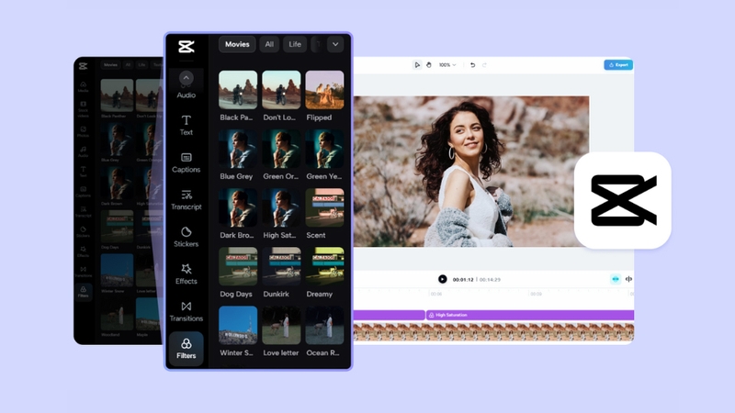
Task: Select the All filter tab
Action: [269, 44]
